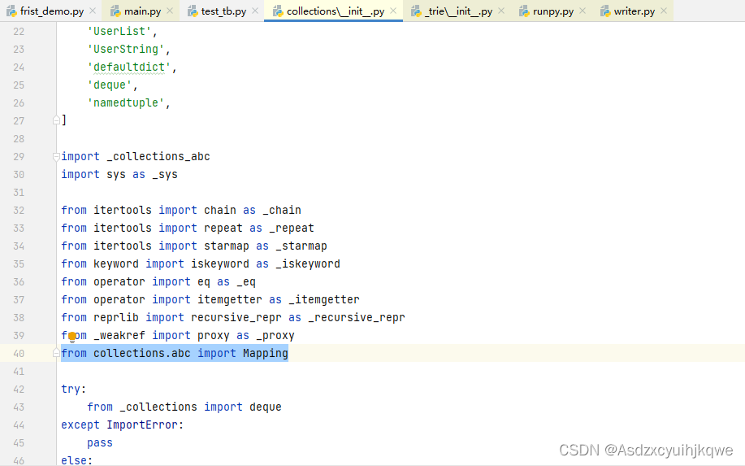Close the runpy.py tab
The width and height of the screenshot is (745, 466).
(x=583, y=11)
